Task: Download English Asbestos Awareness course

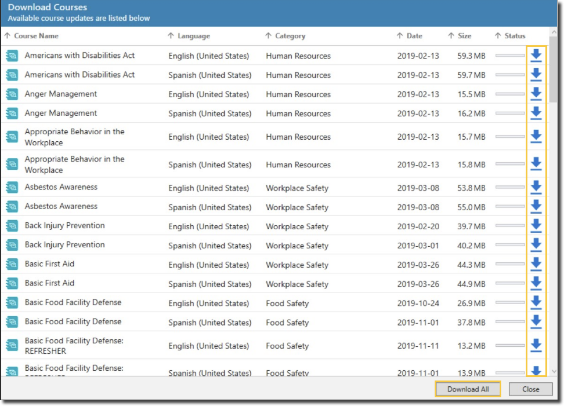Action: click(x=536, y=187)
